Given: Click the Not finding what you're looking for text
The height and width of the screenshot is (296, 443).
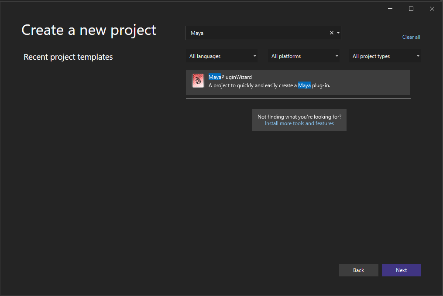Looking at the screenshot, I should click(299, 117).
